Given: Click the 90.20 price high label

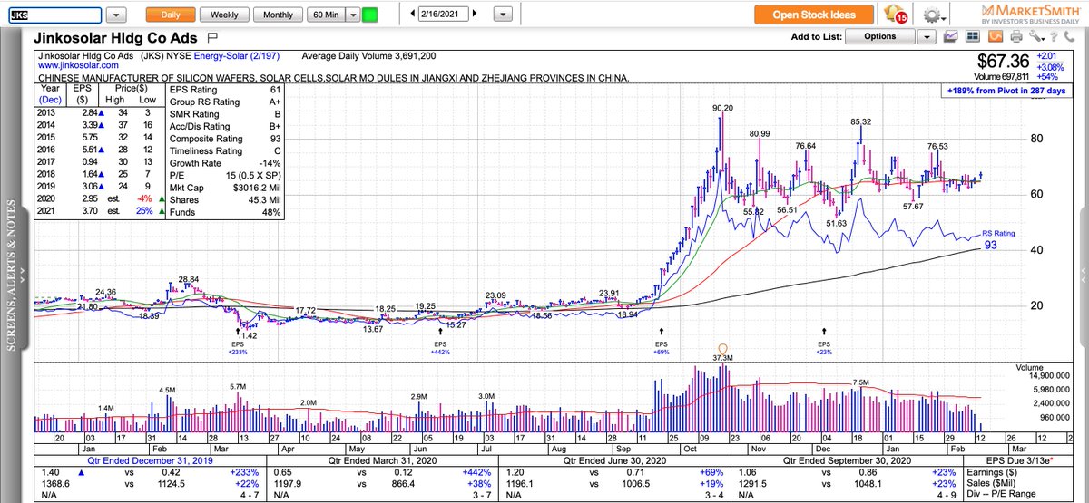Looking at the screenshot, I should tap(722, 108).
